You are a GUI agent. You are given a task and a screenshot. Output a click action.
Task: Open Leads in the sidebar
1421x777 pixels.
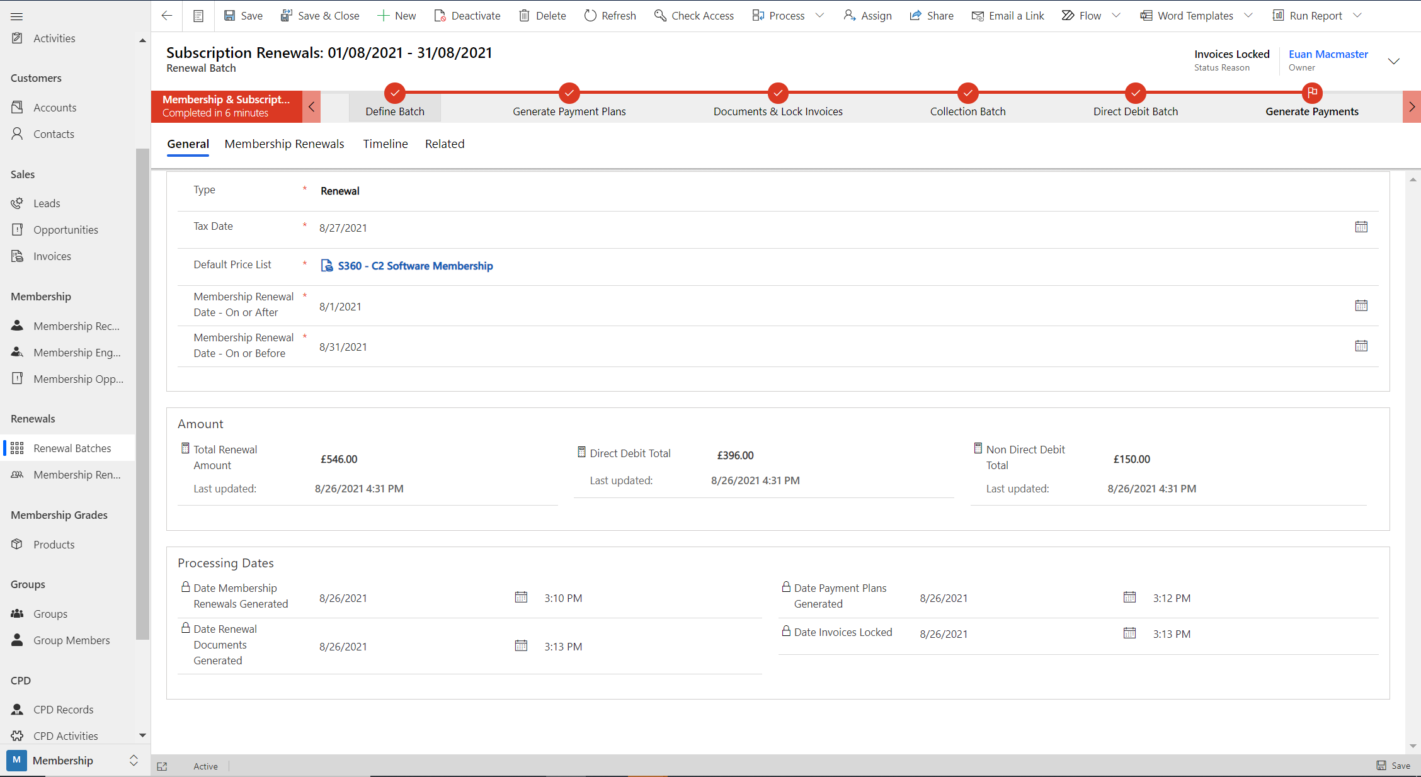pyautogui.click(x=67, y=203)
